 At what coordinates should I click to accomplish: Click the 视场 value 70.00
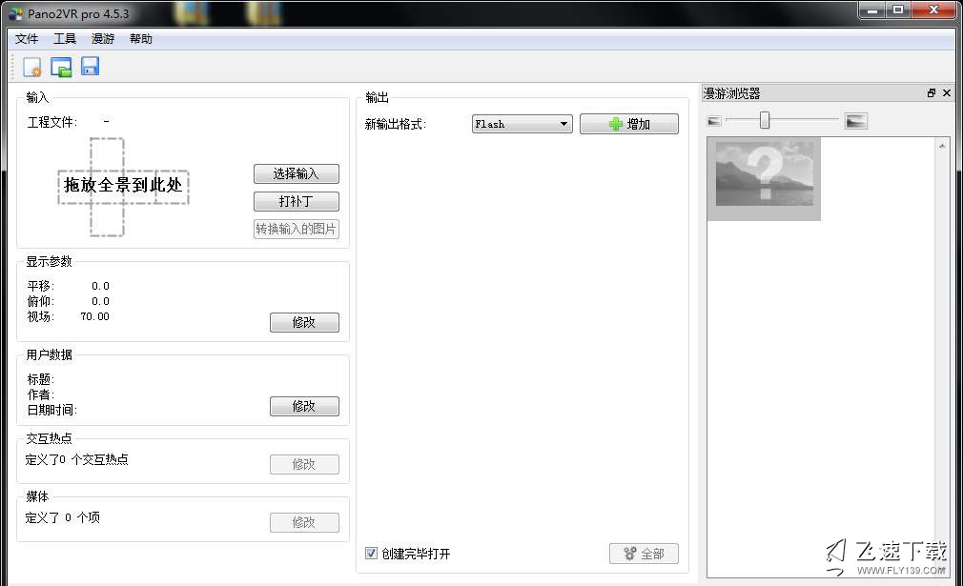pyautogui.click(x=94, y=316)
